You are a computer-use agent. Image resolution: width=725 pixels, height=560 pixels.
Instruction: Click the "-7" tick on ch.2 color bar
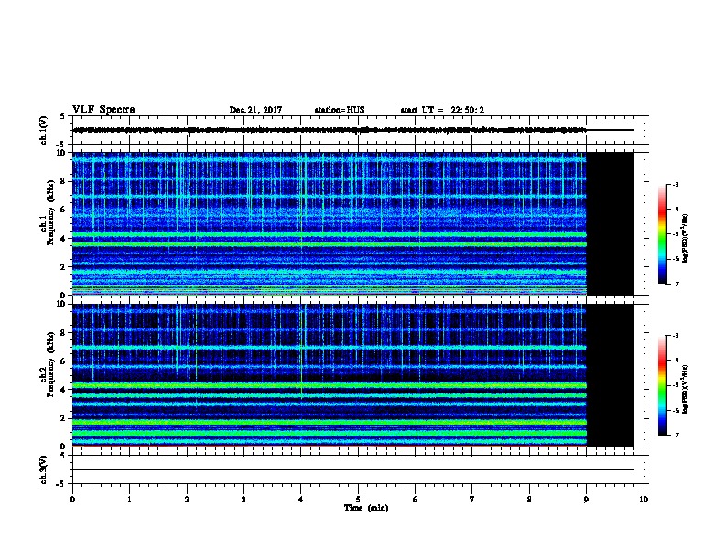[675, 436]
